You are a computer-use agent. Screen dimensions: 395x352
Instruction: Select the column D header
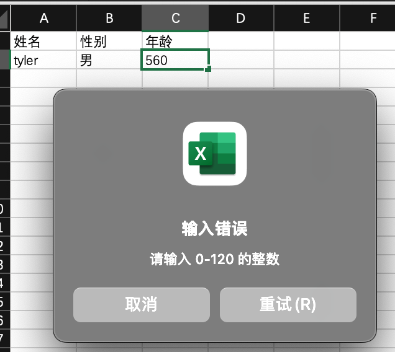coord(241,19)
